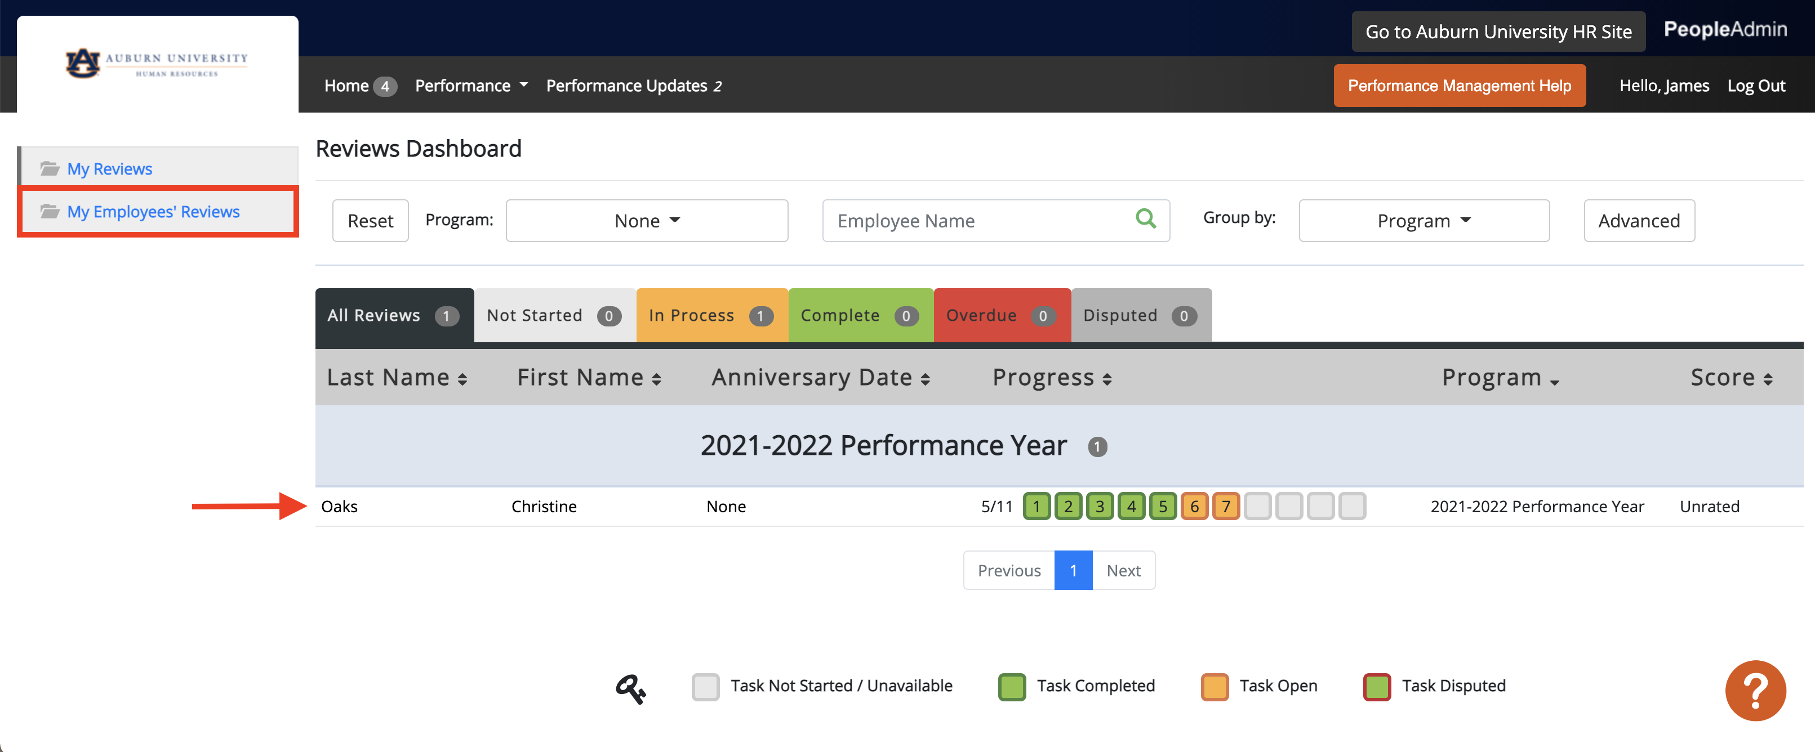Screen dimensions: 1815x752
Task: Click the 2021-2022 Performance Year group heading
Action: tap(883, 446)
